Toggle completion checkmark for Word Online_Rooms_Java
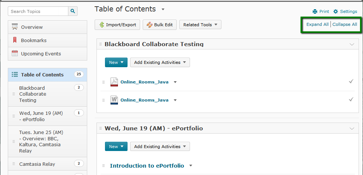 351,99
